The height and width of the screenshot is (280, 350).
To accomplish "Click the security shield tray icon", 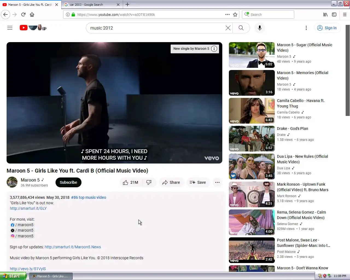I will 325,276.
